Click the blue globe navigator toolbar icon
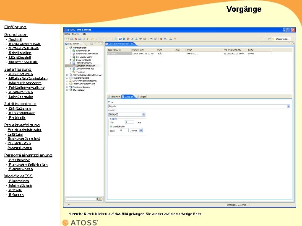302x226 pixels. (120, 39)
